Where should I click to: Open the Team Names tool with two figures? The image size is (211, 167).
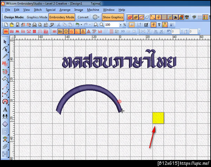click(5, 117)
